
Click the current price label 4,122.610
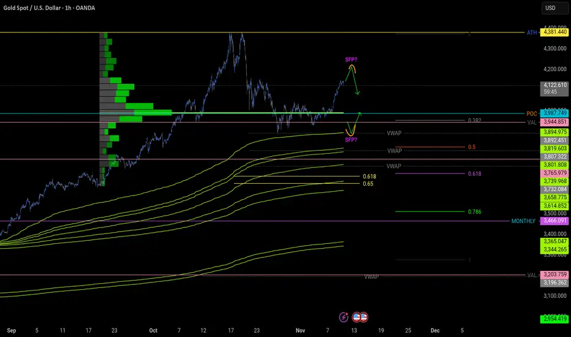tap(554, 88)
